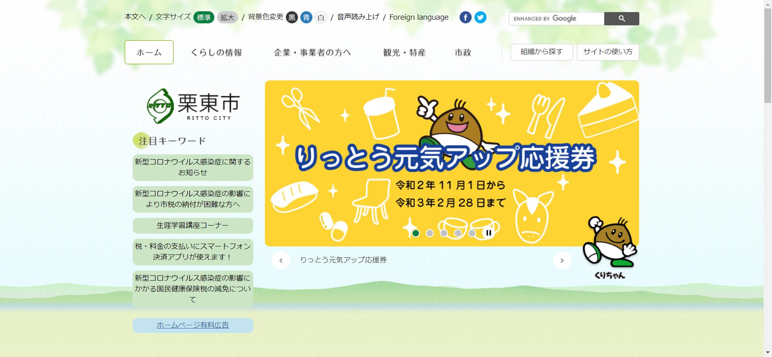Open the くらしの情報 menu
This screenshot has width=772, height=357.
click(216, 53)
